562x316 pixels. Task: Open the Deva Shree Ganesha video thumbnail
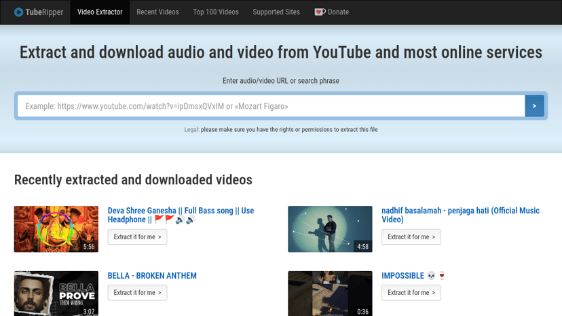[56, 229]
